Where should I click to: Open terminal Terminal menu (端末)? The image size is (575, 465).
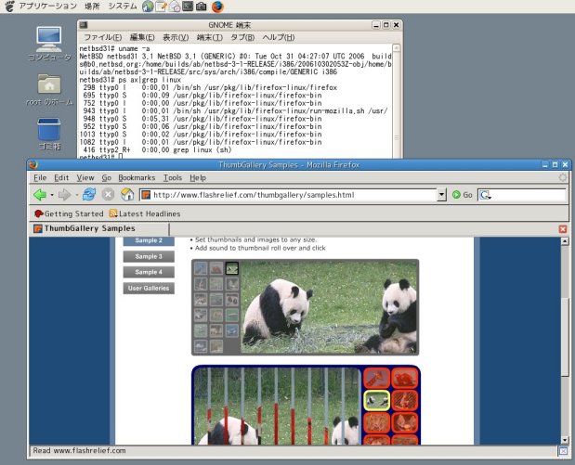(210, 37)
